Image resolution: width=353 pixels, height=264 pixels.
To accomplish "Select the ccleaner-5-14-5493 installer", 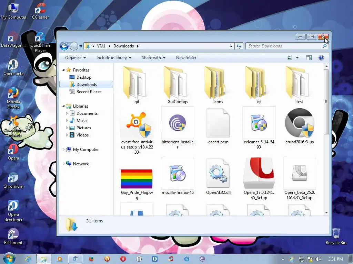I will (259, 129).
